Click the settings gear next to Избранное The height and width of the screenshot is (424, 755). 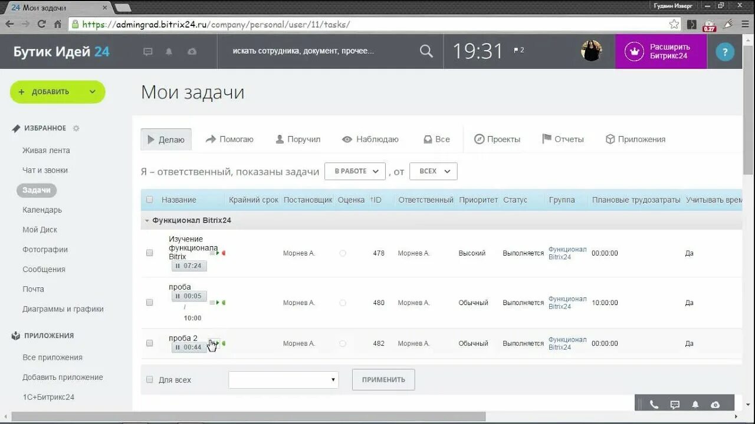(x=76, y=128)
